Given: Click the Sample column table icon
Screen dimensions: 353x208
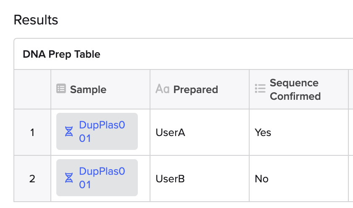Looking at the screenshot, I should click(61, 89).
